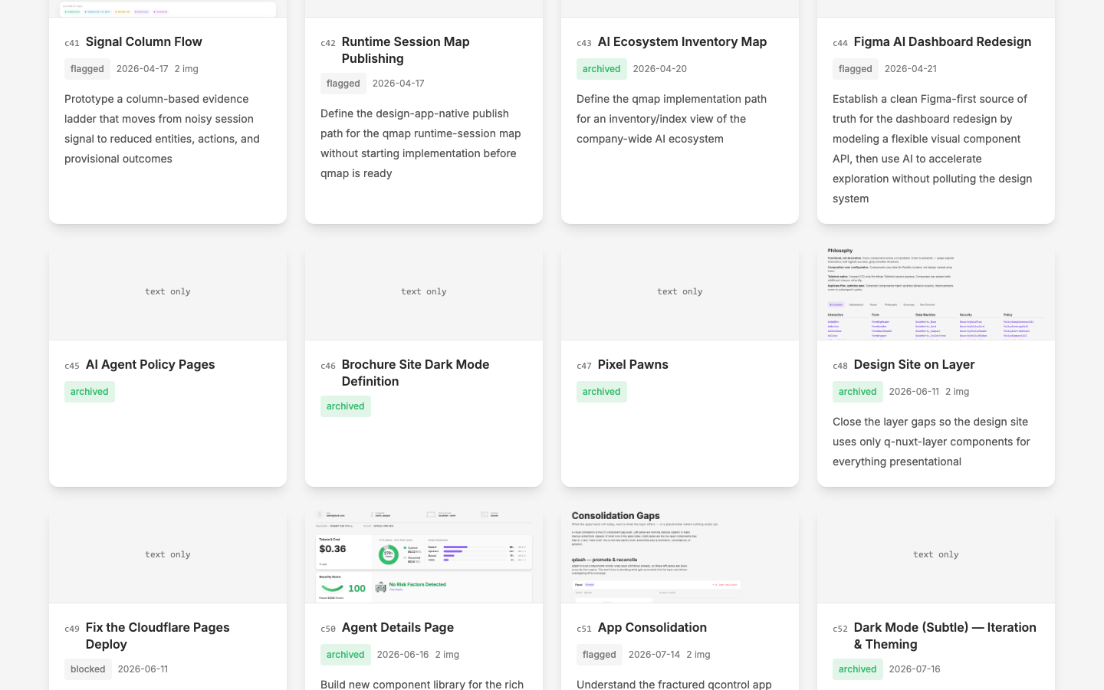The width and height of the screenshot is (1104, 690).
Task: Click date 2026-06-16 on Agent Details Page
Action: pyautogui.click(x=403, y=655)
